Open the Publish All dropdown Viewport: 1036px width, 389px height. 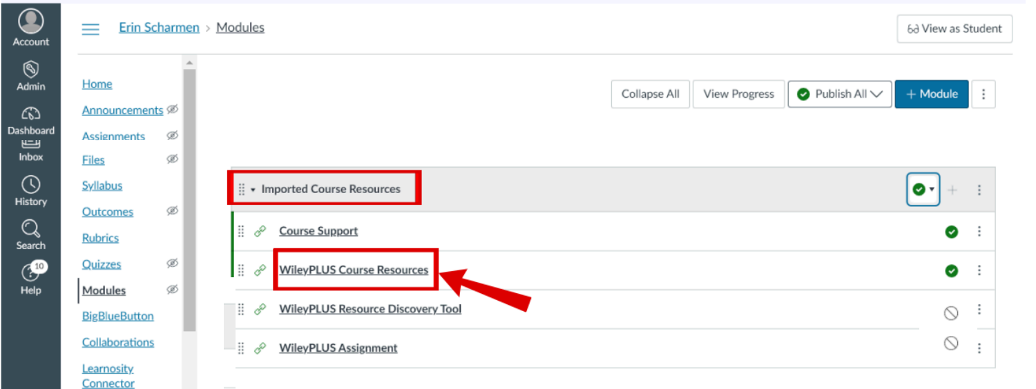[840, 94]
